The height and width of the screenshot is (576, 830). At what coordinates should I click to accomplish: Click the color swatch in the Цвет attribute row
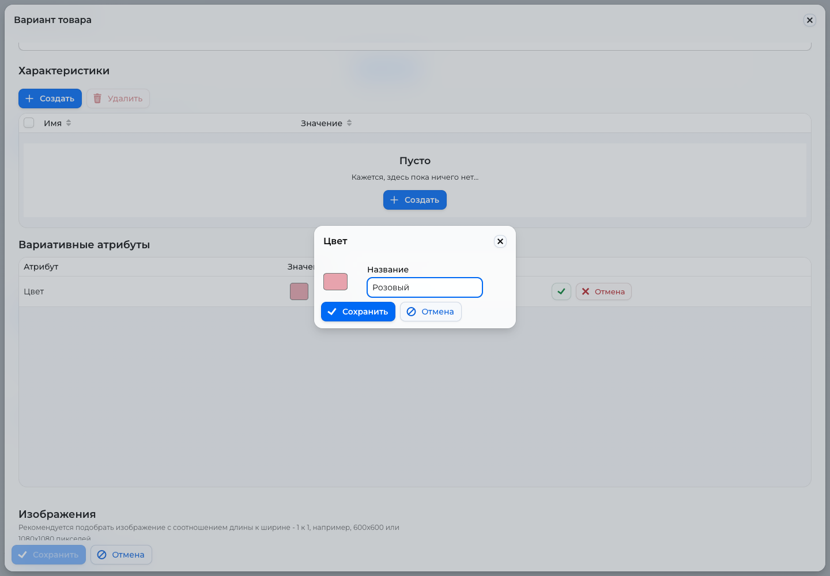[x=299, y=291]
